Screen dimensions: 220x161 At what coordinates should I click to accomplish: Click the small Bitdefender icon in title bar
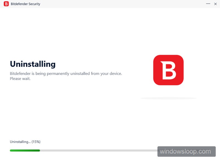[x=6, y=4]
